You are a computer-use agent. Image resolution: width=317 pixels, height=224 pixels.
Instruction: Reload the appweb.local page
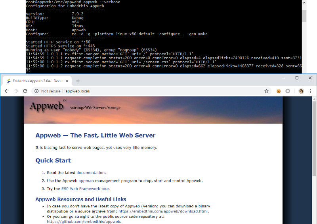(x=25, y=91)
